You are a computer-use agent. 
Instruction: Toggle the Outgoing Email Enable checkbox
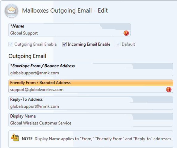tap(11, 44)
